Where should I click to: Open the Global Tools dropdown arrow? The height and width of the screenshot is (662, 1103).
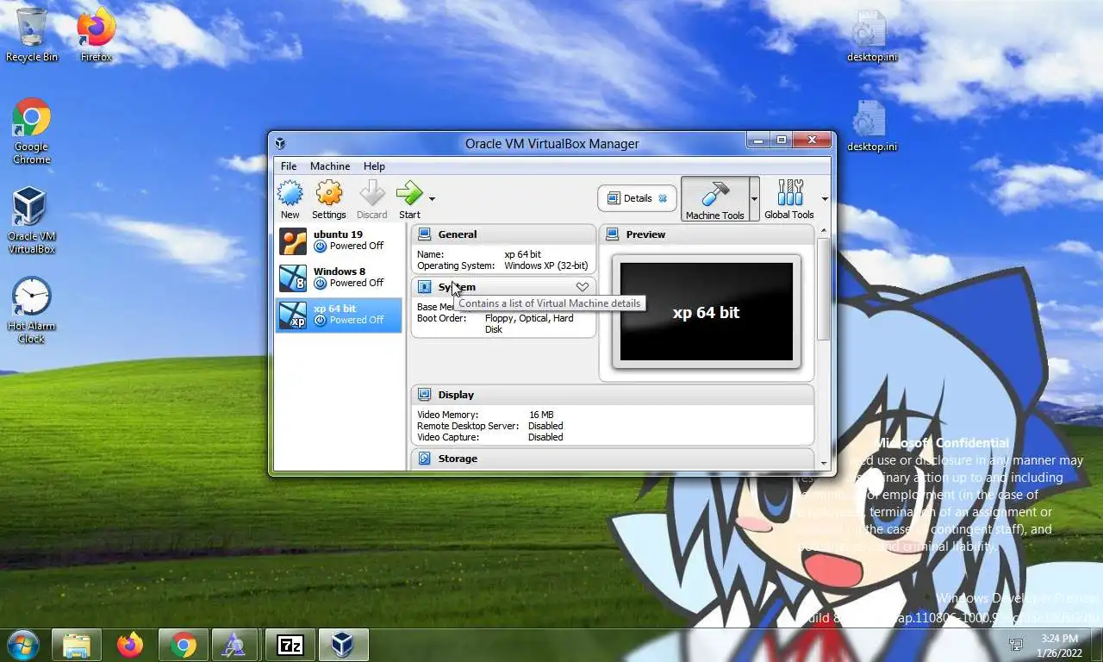825,199
